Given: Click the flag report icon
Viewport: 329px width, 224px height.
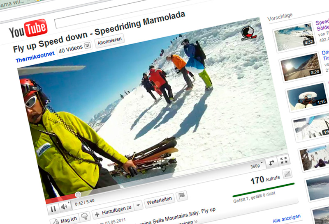Looking at the screenshot, I should [182, 196].
